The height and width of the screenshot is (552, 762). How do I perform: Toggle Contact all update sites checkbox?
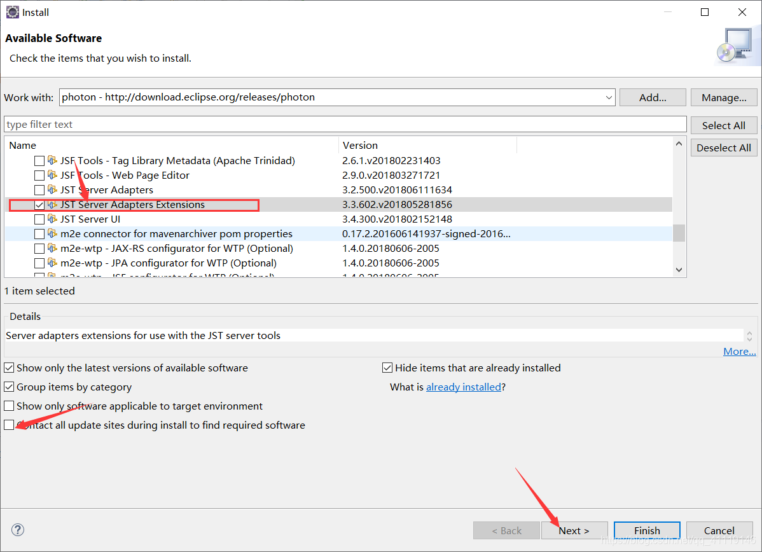pyautogui.click(x=9, y=425)
